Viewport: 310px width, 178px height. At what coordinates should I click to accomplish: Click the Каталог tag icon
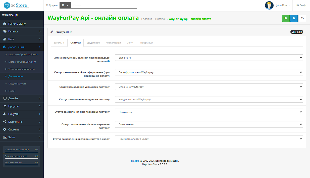[x=5, y=31]
